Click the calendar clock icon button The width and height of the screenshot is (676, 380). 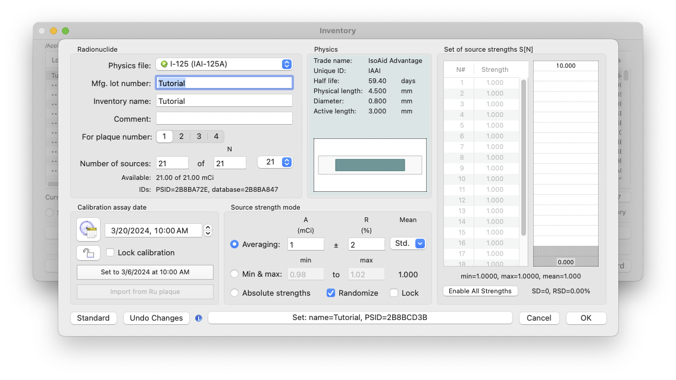click(x=89, y=229)
